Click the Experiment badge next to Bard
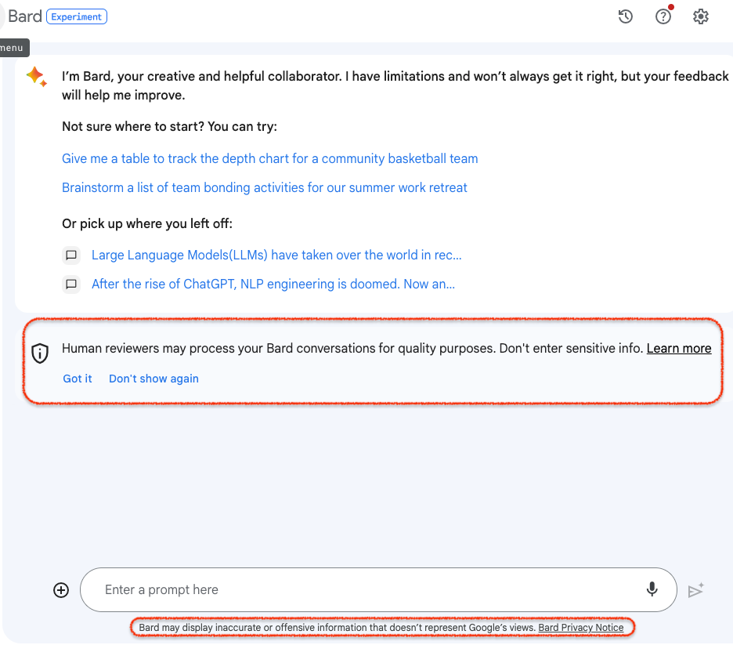Image resolution: width=733 pixels, height=656 pixels. click(x=77, y=16)
